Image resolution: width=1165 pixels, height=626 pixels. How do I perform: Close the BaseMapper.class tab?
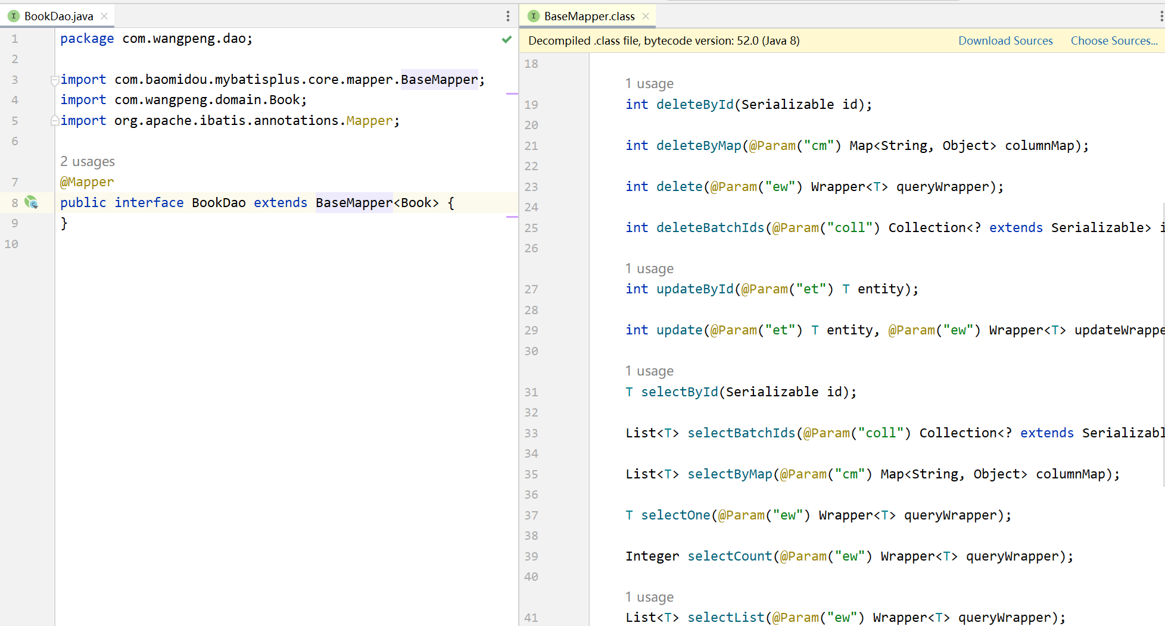pos(646,16)
